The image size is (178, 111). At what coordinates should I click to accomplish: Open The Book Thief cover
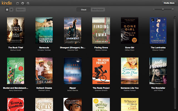pyautogui.click(x=16, y=30)
